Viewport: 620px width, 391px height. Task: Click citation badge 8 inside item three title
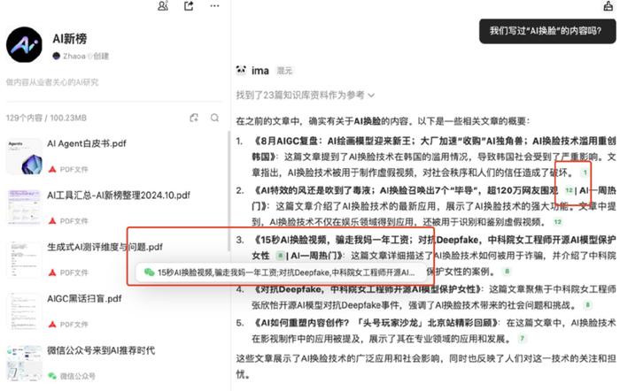(280, 256)
